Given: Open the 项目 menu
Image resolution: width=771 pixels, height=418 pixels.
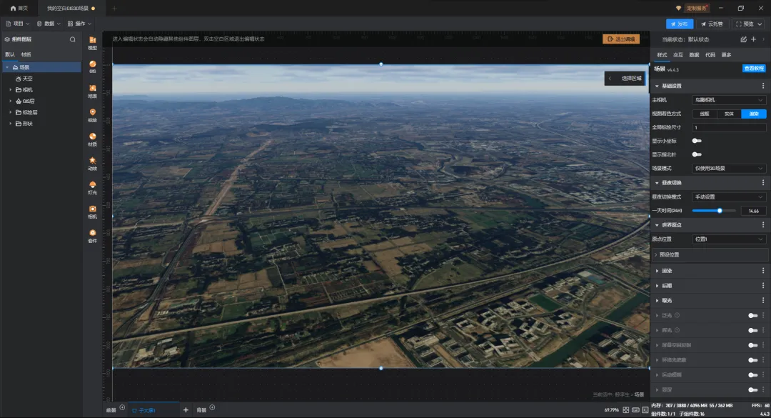Looking at the screenshot, I should [x=18, y=24].
